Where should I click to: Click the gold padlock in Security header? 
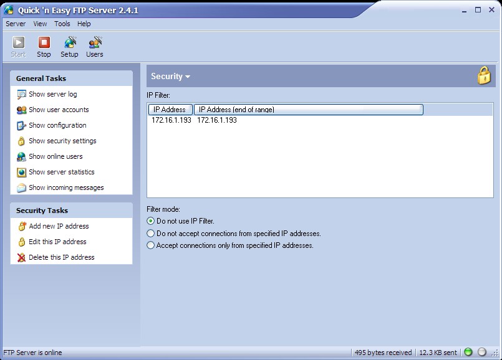tap(484, 75)
